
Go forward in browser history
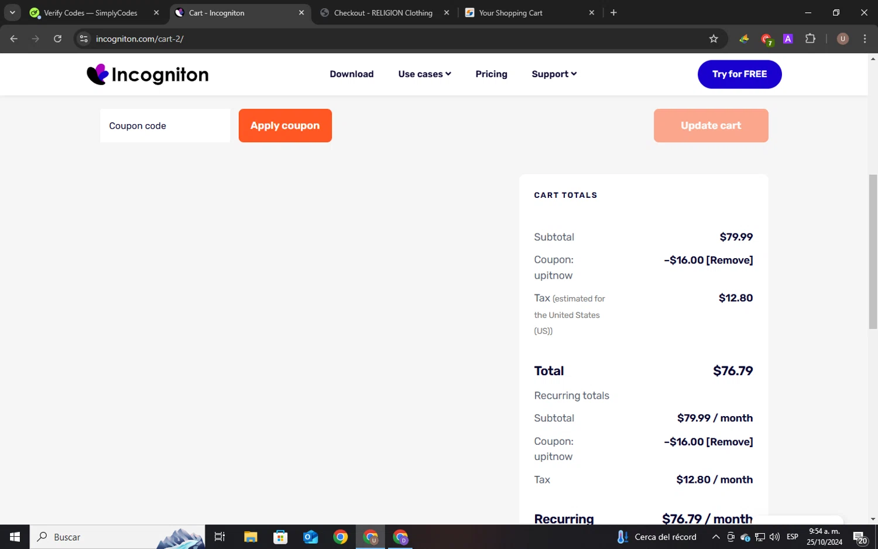pyautogui.click(x=36, y=39)
